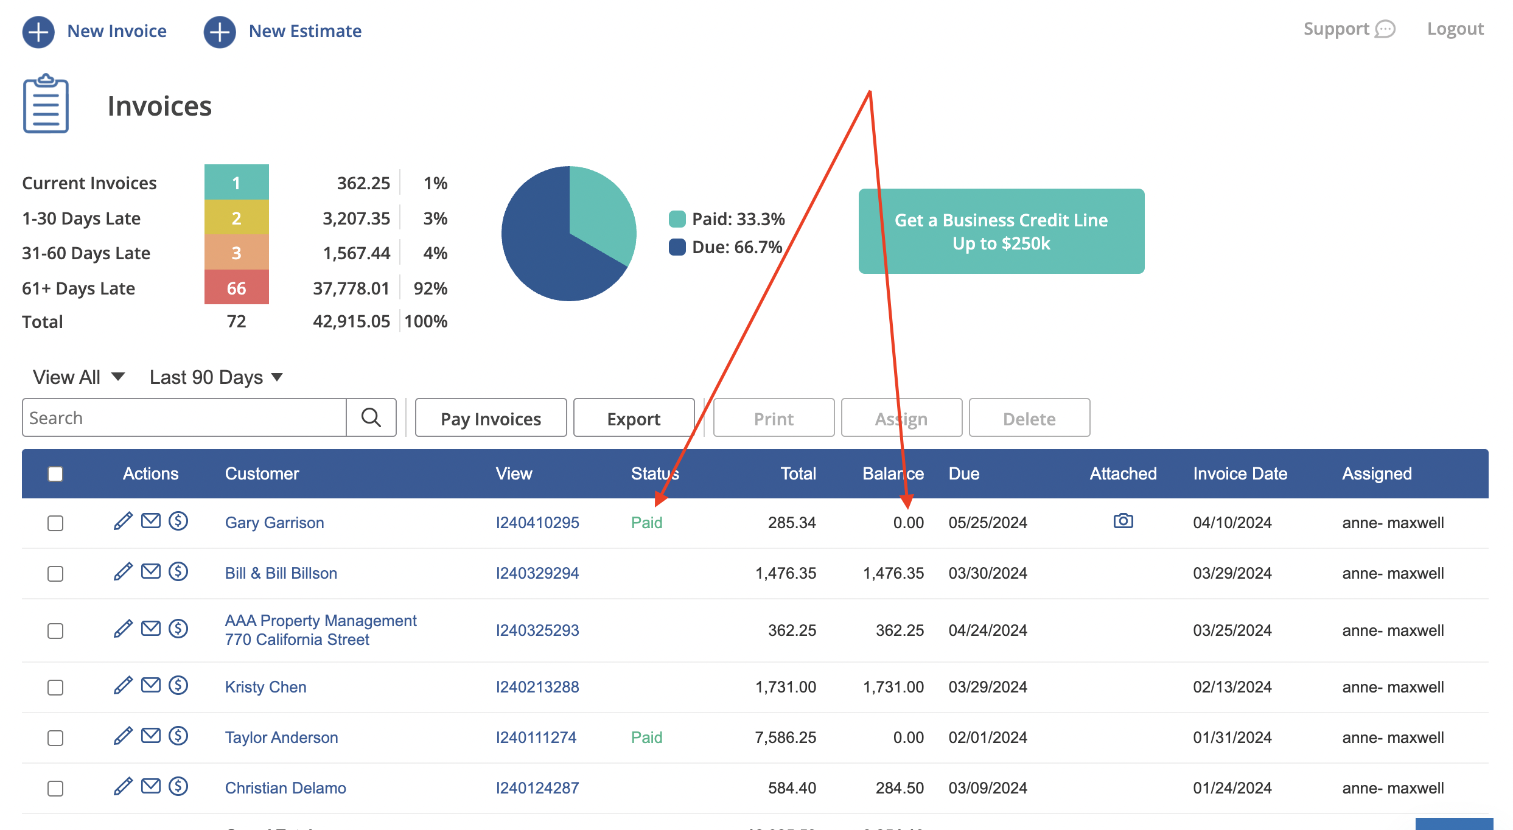Edit Gary Garrison invoice with pencil icon
Screen dimensions: 1513x830
click(123, 521)
